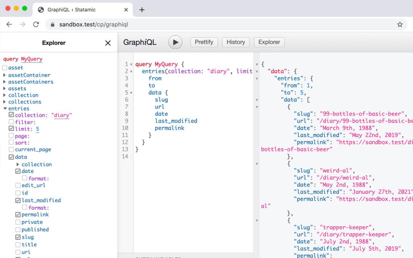Expand the top-level collection node
Viewport: 413px width, 258px height.
click(x=4, y=95)
